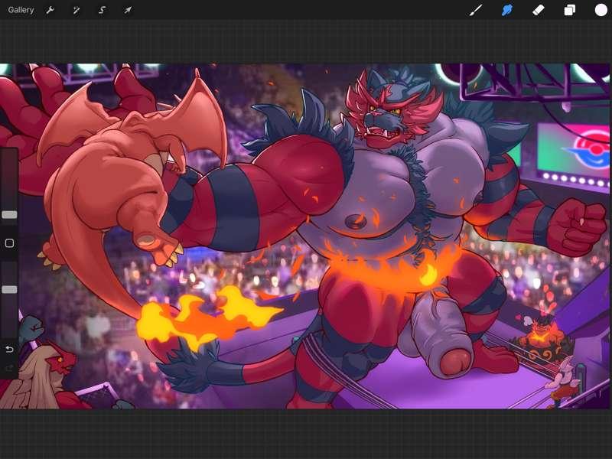
Task: Select the Smudge tool
Action: [507, 10]
